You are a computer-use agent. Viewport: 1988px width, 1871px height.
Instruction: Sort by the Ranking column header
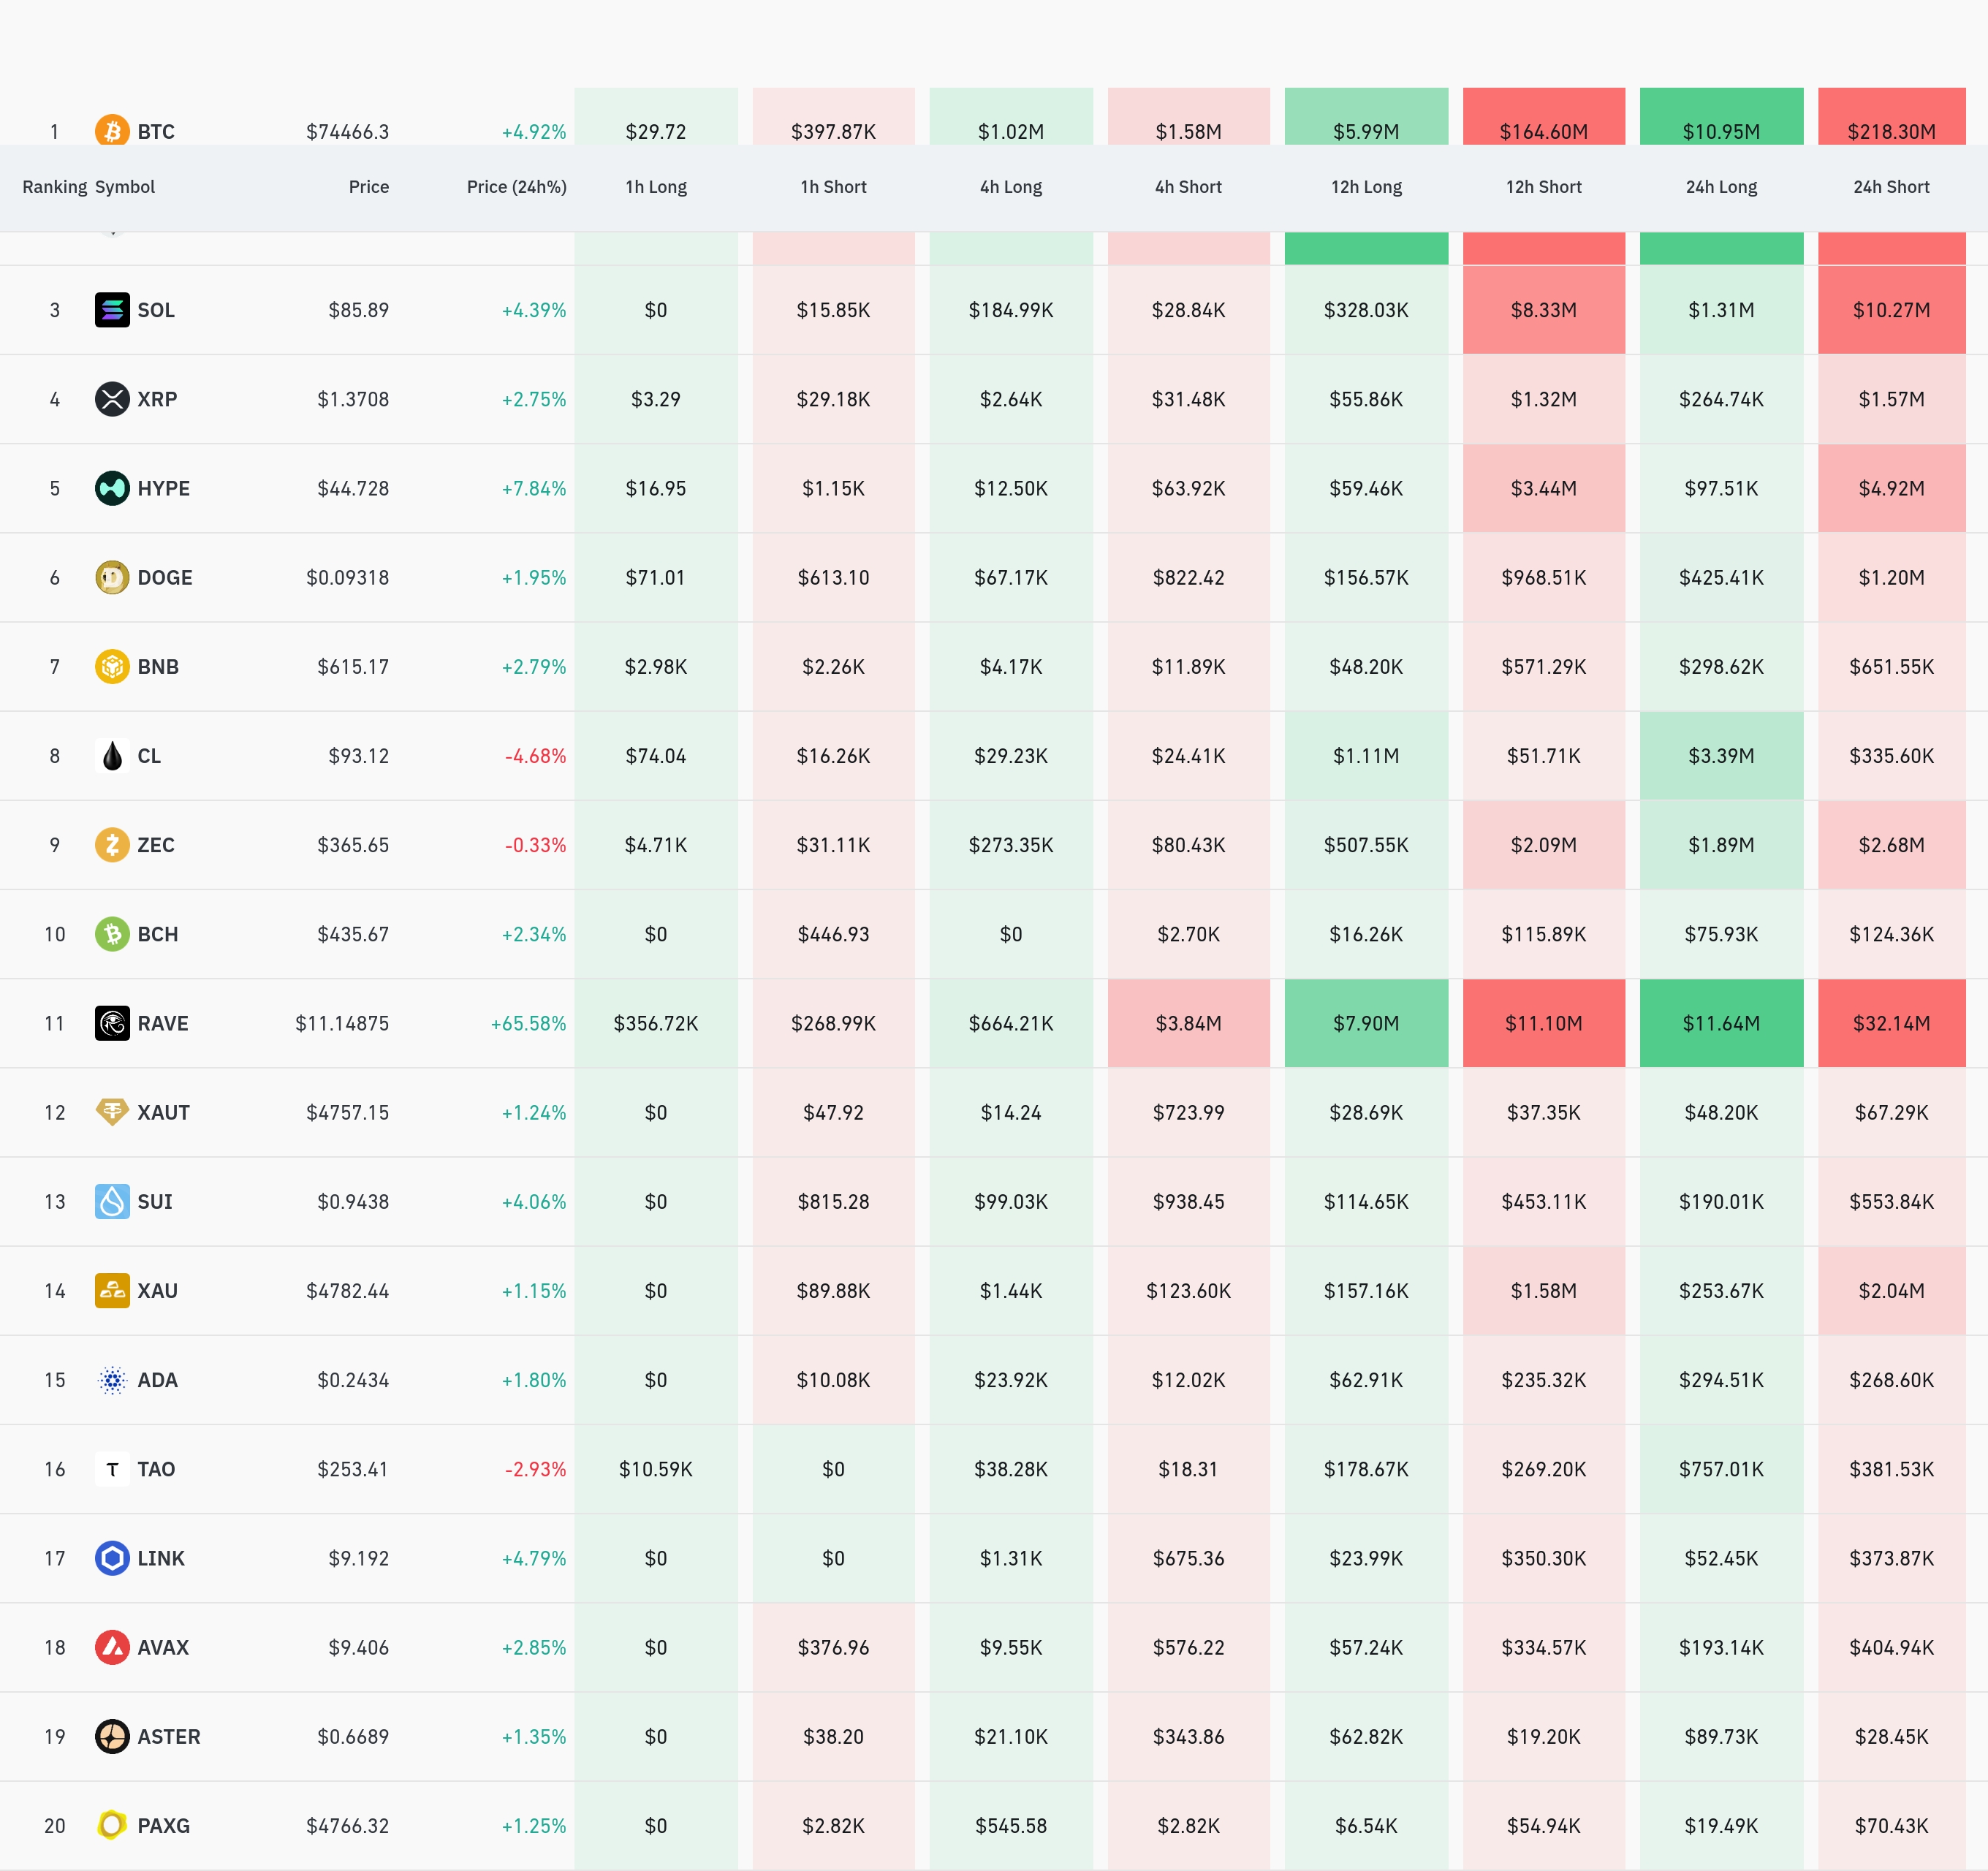(54, 187)
